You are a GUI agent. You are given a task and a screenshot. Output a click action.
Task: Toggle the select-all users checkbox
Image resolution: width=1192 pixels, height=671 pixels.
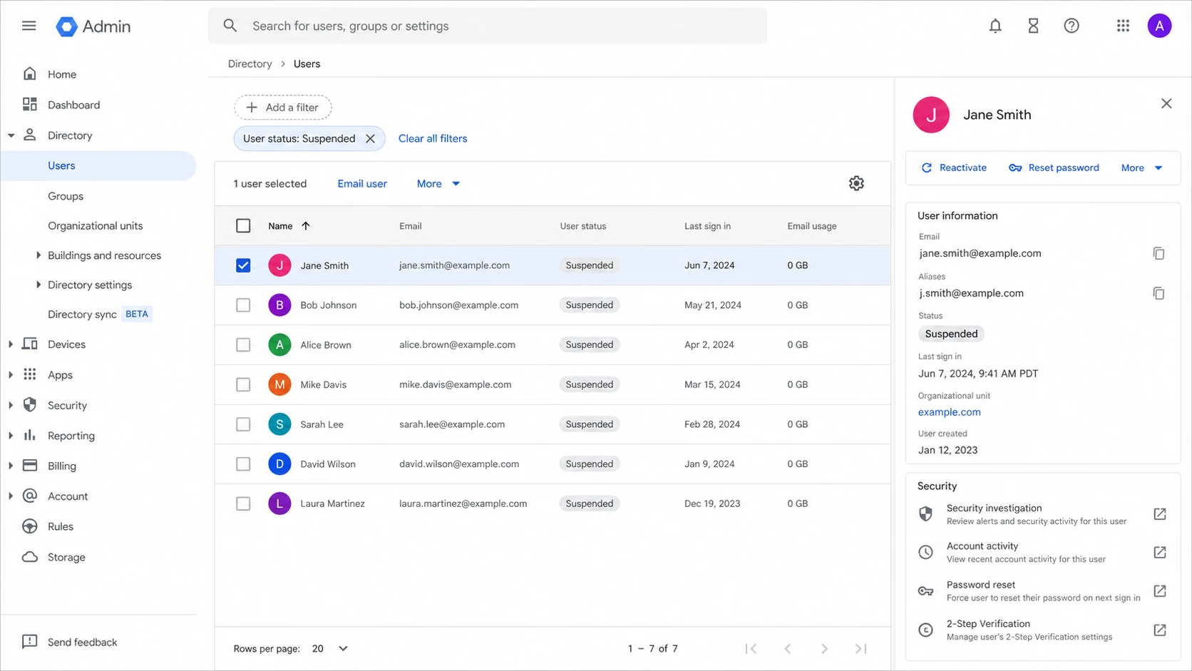pos(243,225)
